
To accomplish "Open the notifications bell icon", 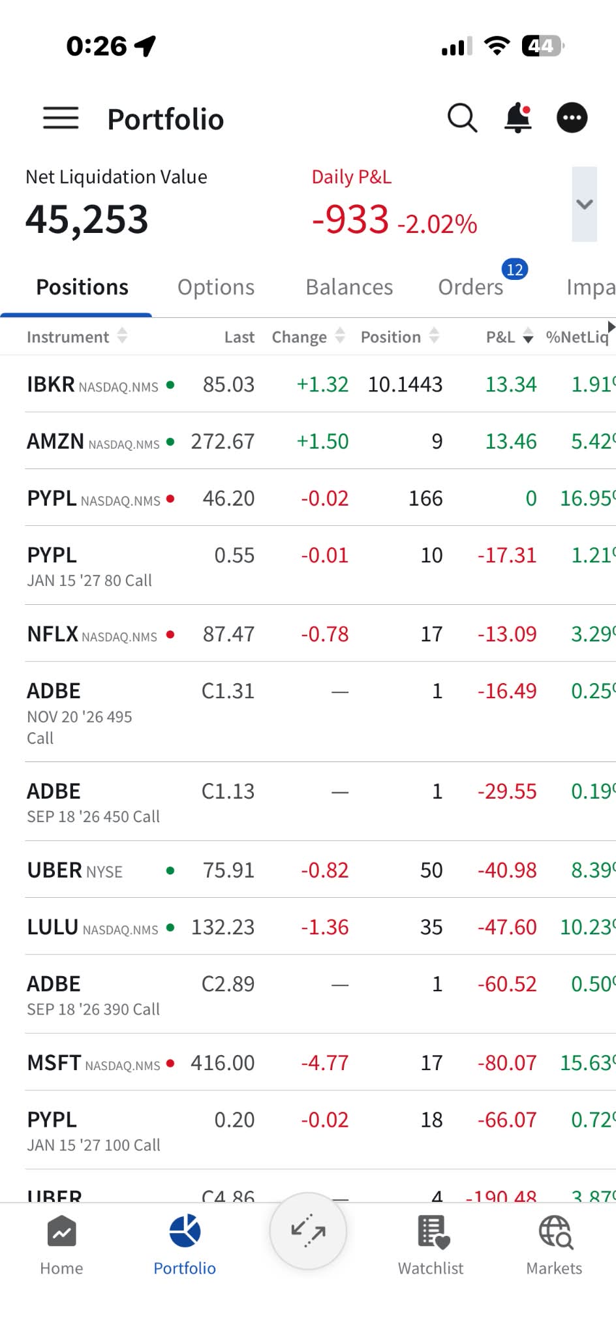I will (x=518, y=118).
